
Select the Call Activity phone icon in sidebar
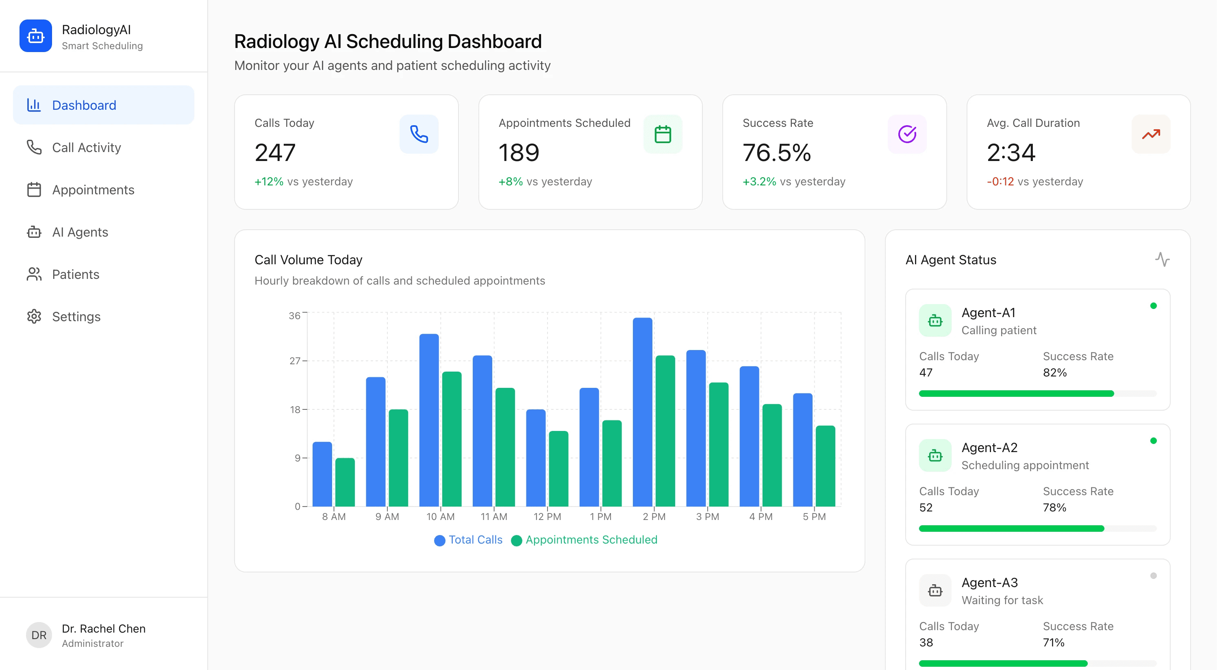pyautogui.click(x=34, y=148)
